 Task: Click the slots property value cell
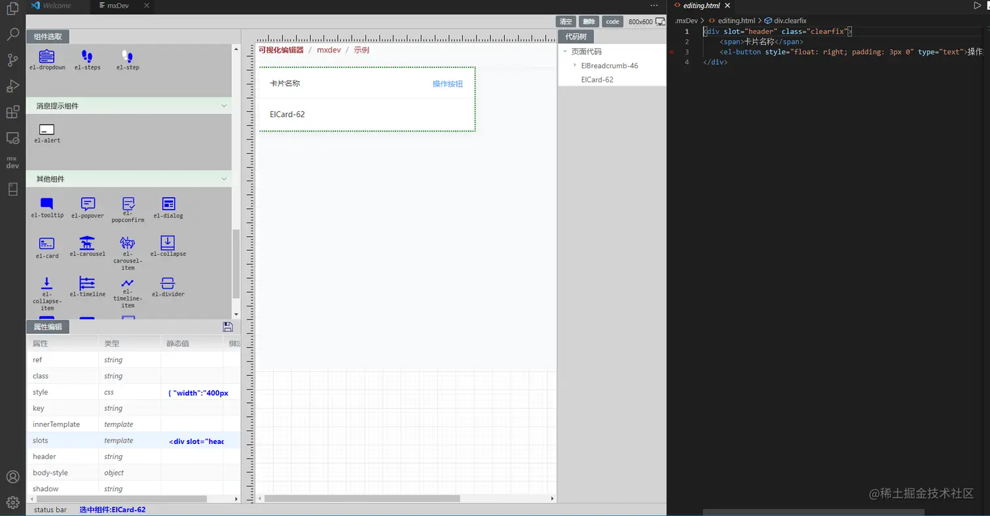click(x=192, y=441)
